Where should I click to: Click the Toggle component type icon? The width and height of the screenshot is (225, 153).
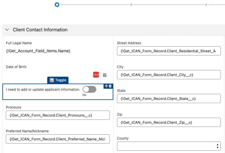(x=52, y=80)
